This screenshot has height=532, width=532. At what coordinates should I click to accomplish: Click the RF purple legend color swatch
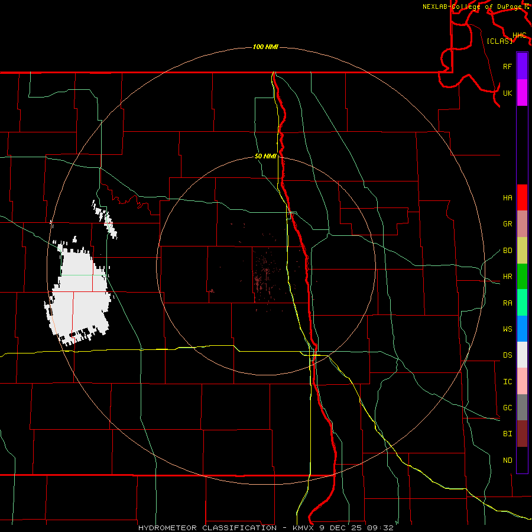tap(522, 66)
